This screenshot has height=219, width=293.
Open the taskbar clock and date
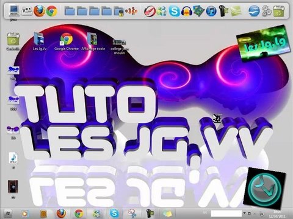point(277,214)
